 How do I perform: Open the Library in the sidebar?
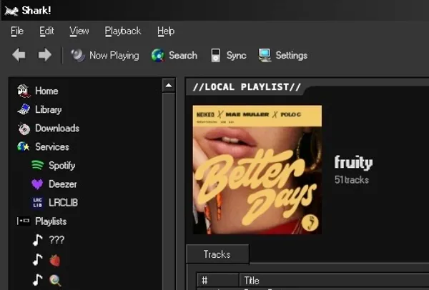click(x=48, y=109)
